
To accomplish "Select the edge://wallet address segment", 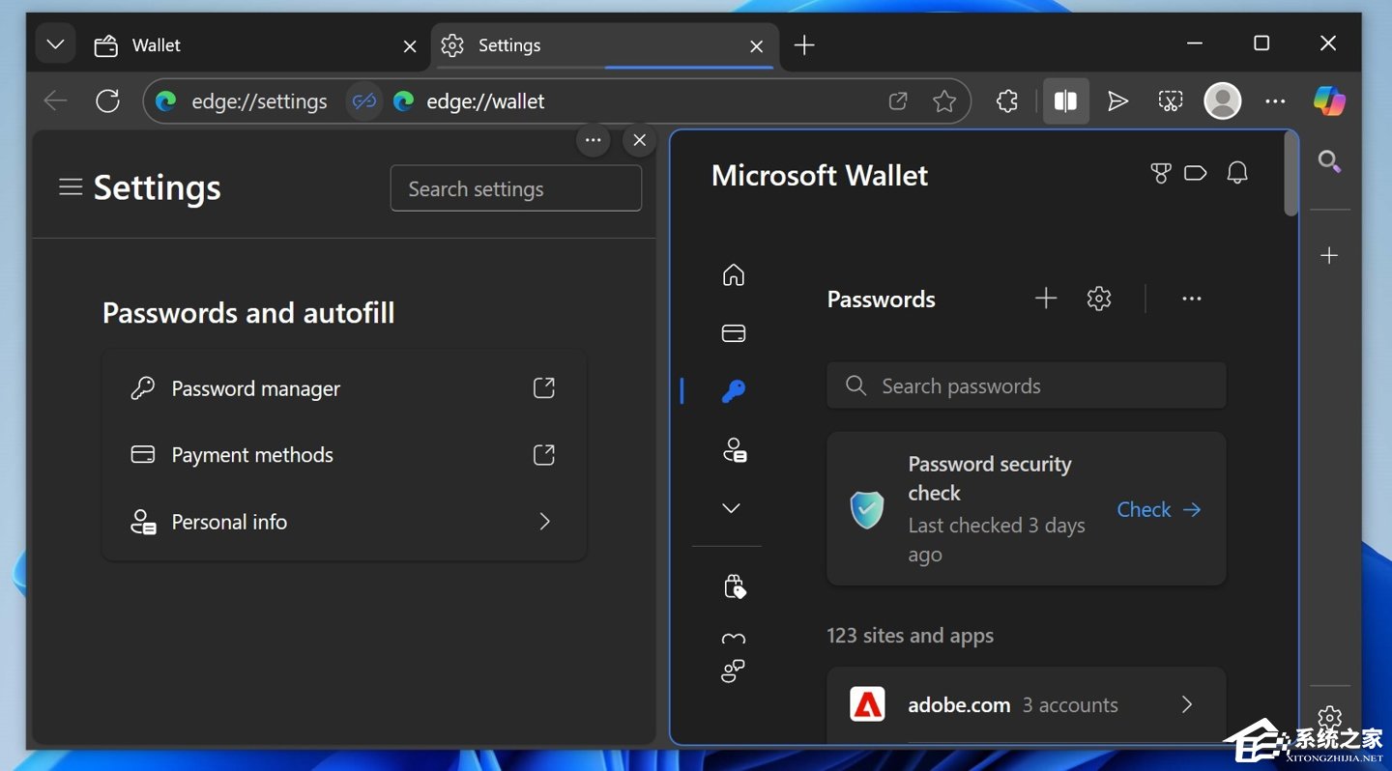I will tap(485, 101).
